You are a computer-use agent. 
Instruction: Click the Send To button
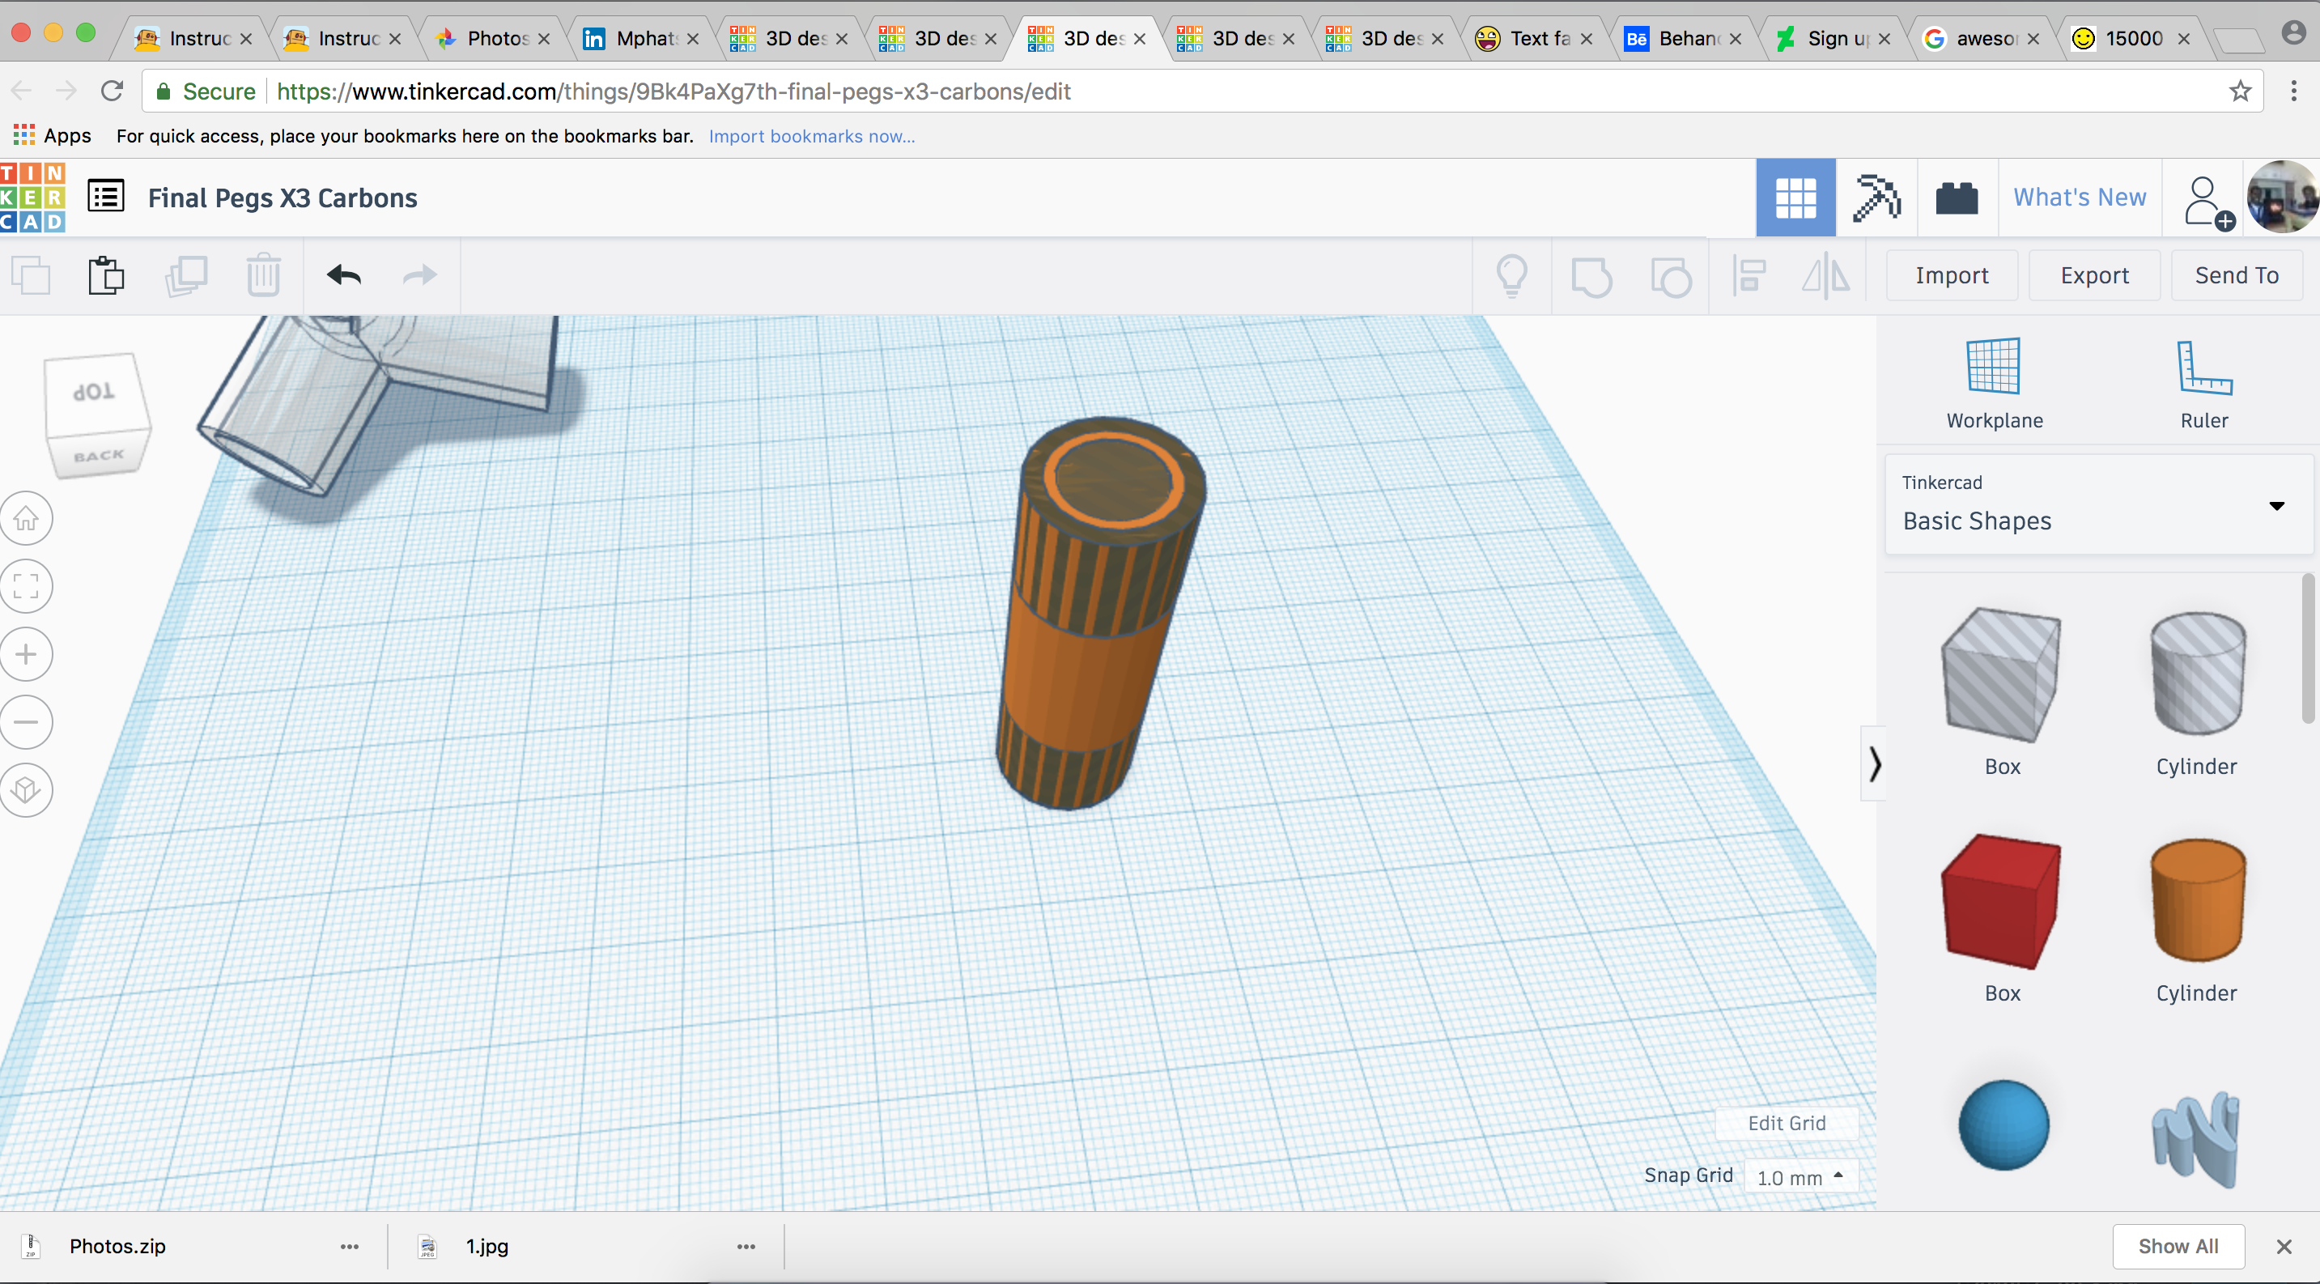2237,275
